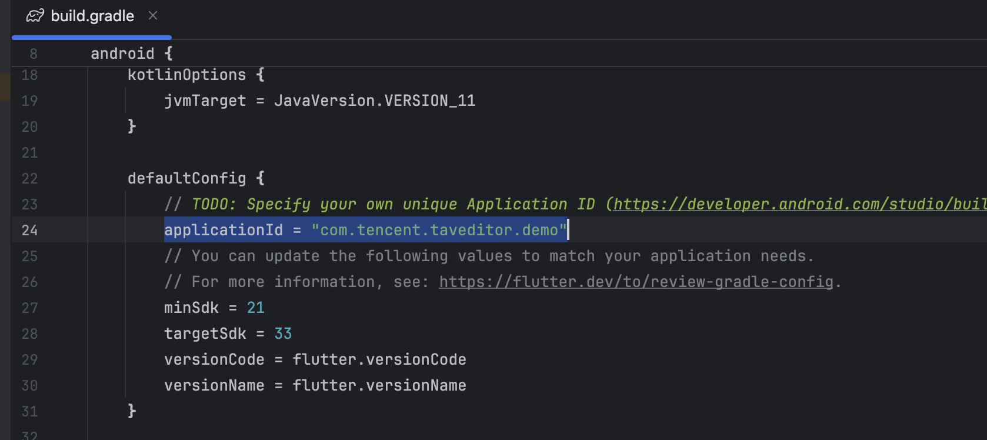Click JavaVersion.VERSION_11 in jvmTarget line
The height and width of the screenshot is (440, 987).
coord(375,101)
